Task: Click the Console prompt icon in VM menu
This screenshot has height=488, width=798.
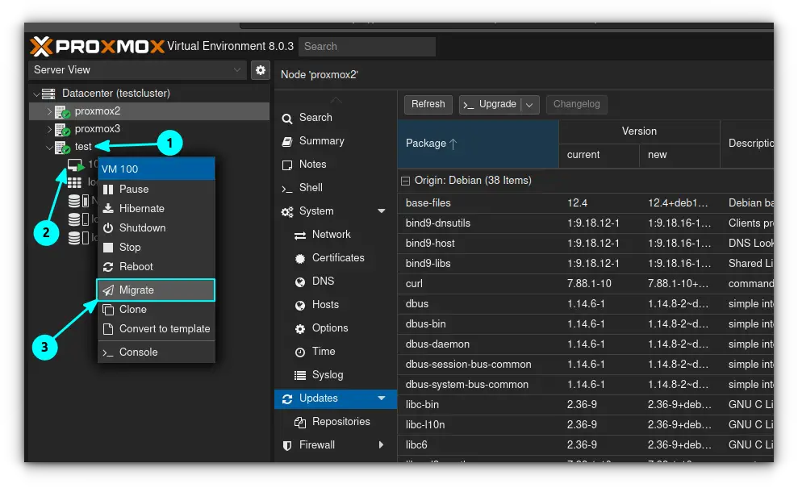Action: coord(107,352)
